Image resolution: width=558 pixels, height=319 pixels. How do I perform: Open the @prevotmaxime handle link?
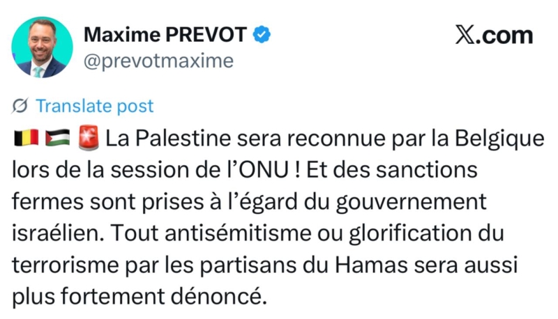click(x=158, y=61)
